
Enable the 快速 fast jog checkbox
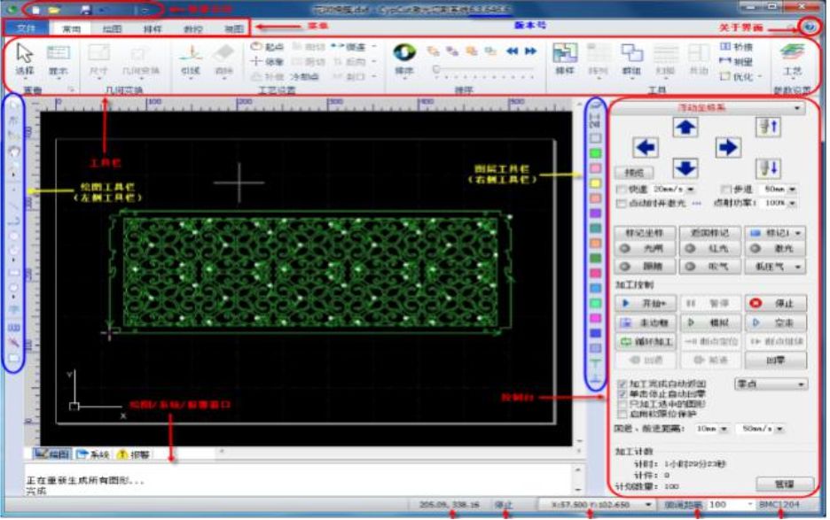coord(622,190)
